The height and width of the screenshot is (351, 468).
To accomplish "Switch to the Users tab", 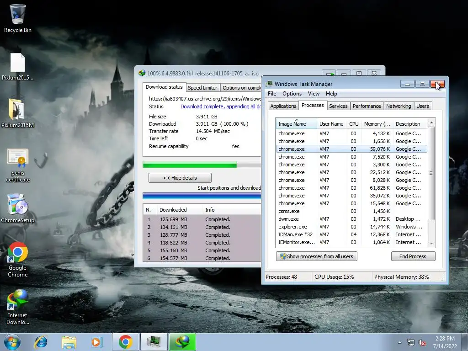I will point(423,106).
